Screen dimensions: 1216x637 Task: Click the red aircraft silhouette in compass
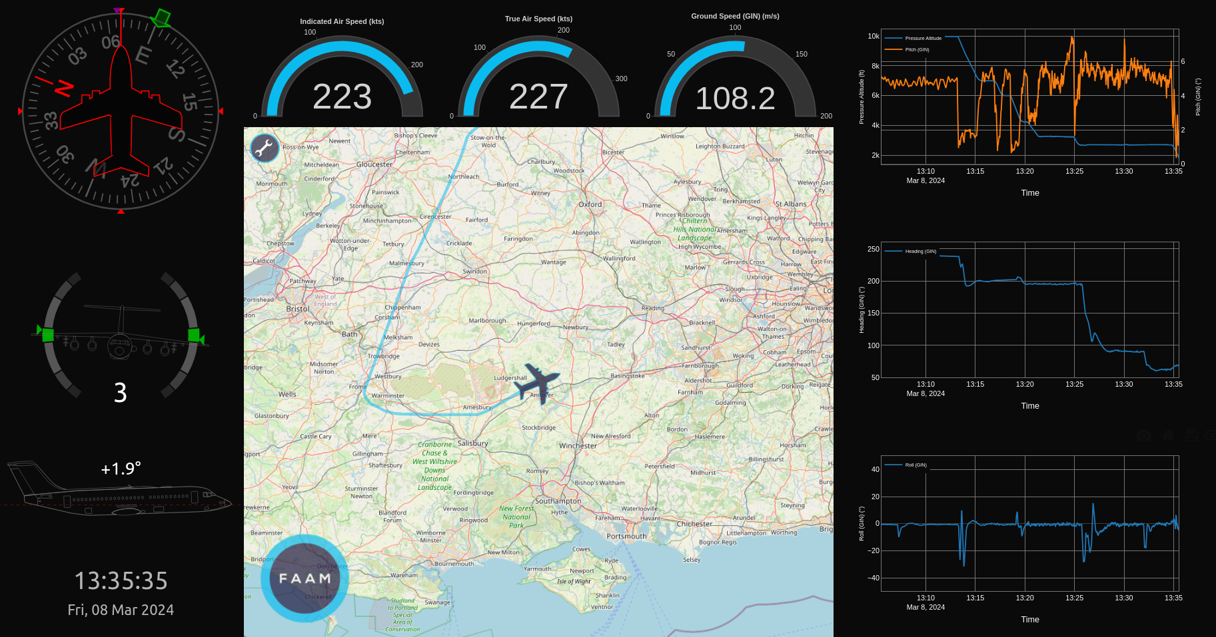coord(121,110)
